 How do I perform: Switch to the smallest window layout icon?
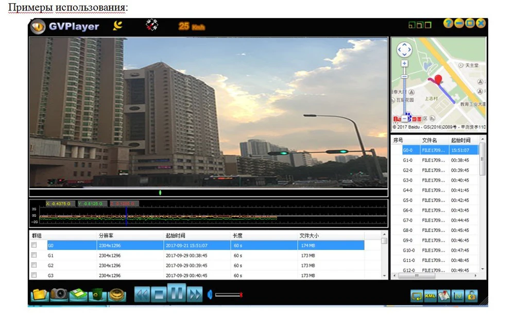point(411,25)
